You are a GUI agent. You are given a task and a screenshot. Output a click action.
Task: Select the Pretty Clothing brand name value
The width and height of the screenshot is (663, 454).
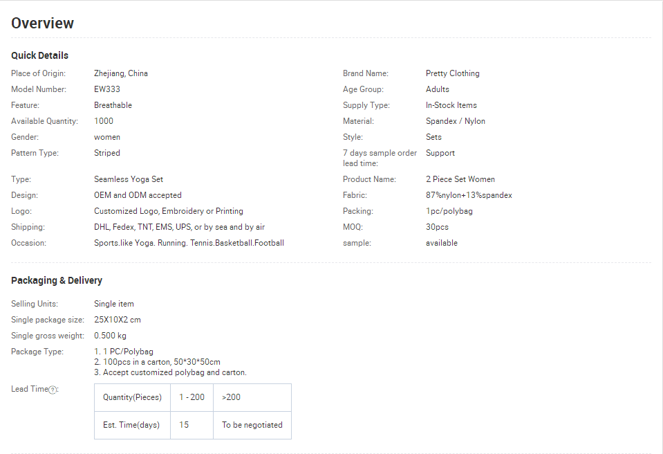coord(452,73)
